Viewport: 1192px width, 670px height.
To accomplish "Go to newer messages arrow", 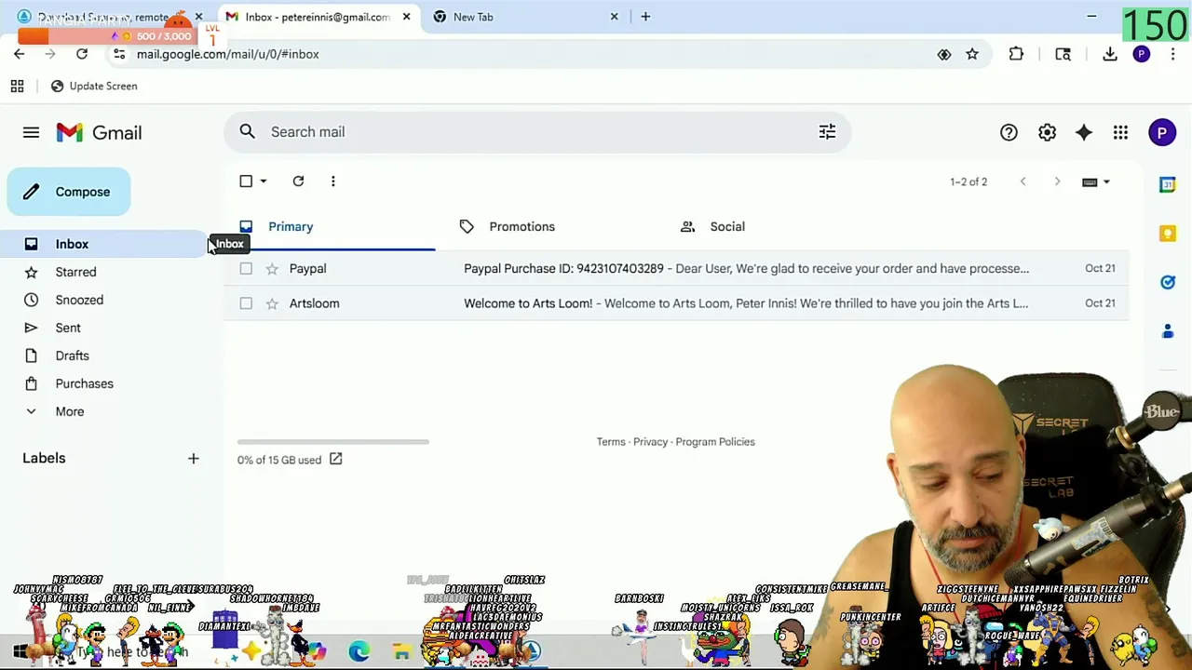I will [1023, 181].
